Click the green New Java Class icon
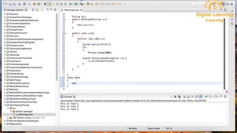This screenshot has width=237, height=133. (39, 4)
